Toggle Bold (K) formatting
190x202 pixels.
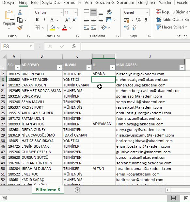[x=38, y=20]
